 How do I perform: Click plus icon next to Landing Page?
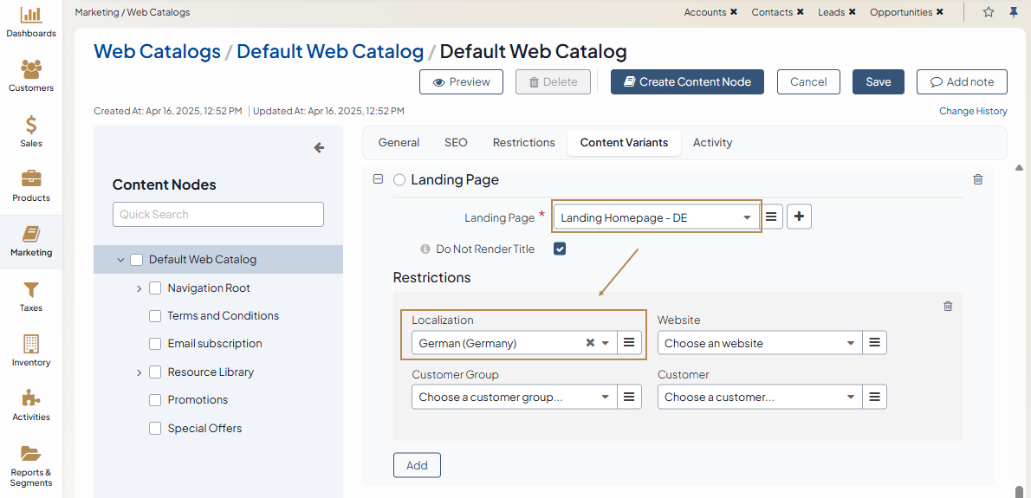click(x=799, y=217)
